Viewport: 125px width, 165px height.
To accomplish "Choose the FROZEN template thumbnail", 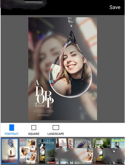I will click(83, 143).
